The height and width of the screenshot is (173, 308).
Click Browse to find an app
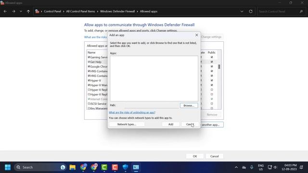click(189, 106)
